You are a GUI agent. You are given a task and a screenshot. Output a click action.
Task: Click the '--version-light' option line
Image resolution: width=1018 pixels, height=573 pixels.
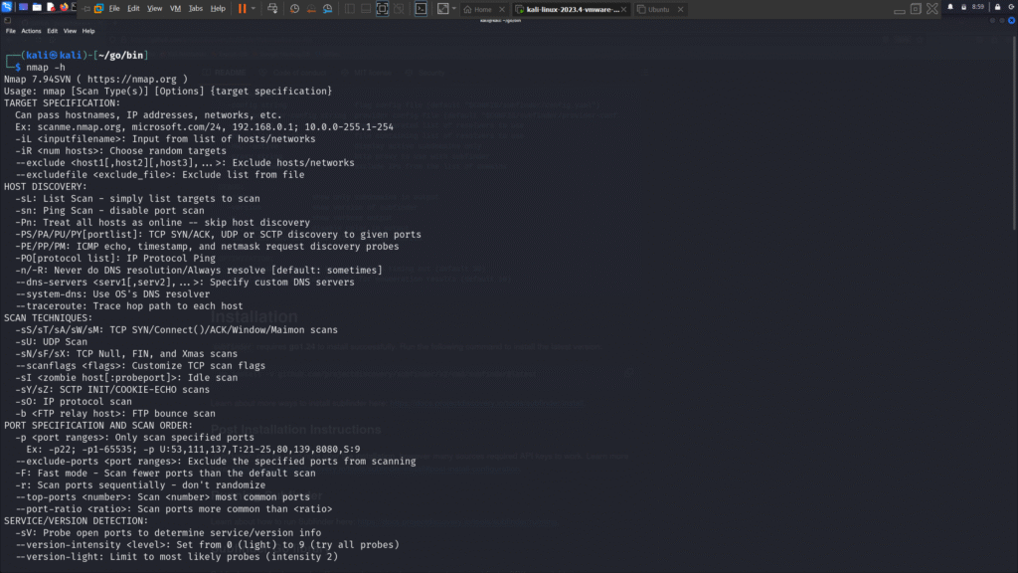pyautogui.click(x=177, y=557)
